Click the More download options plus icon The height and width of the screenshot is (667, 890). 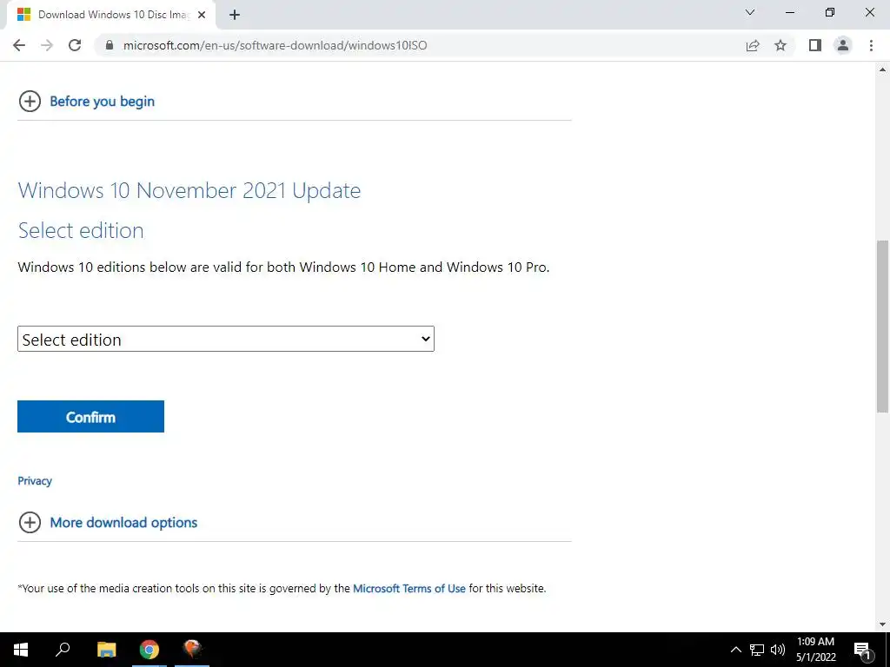point(30,523)
